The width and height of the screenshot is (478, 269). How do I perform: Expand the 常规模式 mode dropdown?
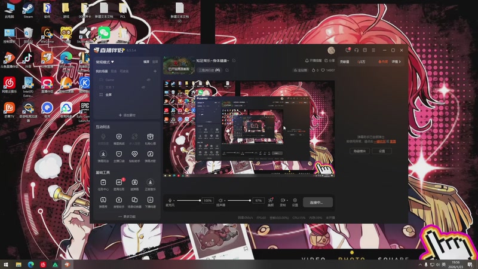(105, 62)
